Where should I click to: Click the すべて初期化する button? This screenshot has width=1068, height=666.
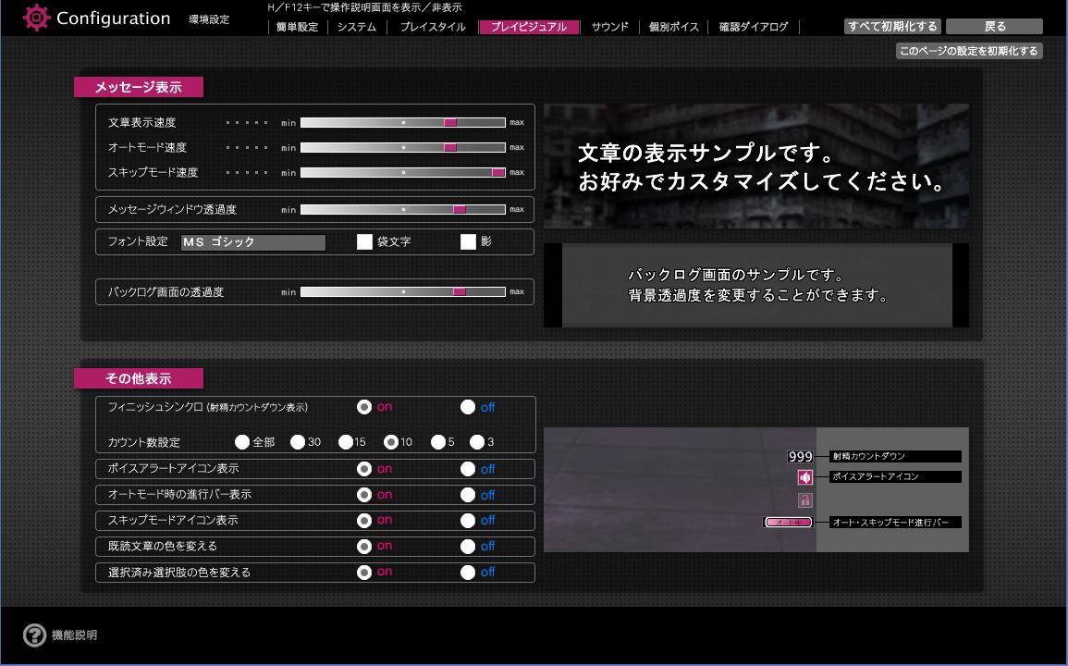click(892, 26)
